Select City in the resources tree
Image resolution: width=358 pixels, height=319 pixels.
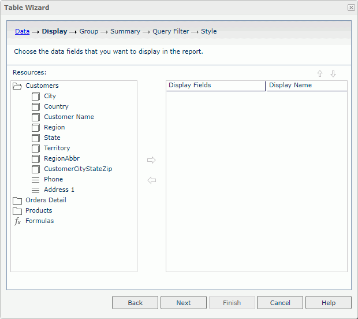point(50,96)
